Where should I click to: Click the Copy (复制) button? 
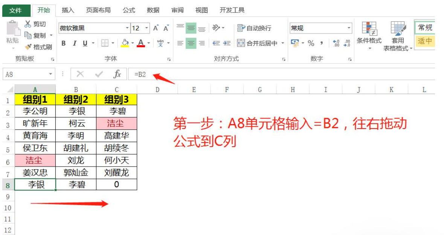[35, 35]
